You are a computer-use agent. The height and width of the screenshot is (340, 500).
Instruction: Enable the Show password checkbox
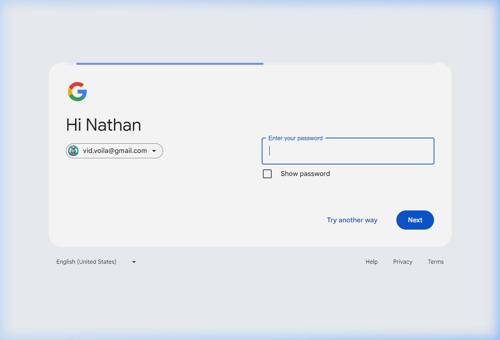click(x=267, y=174)
